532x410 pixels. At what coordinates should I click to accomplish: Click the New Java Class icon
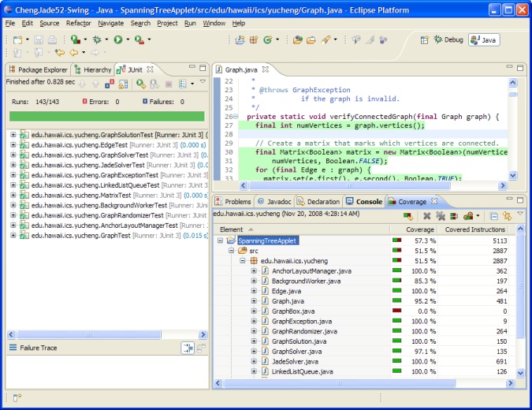point(268,40)
